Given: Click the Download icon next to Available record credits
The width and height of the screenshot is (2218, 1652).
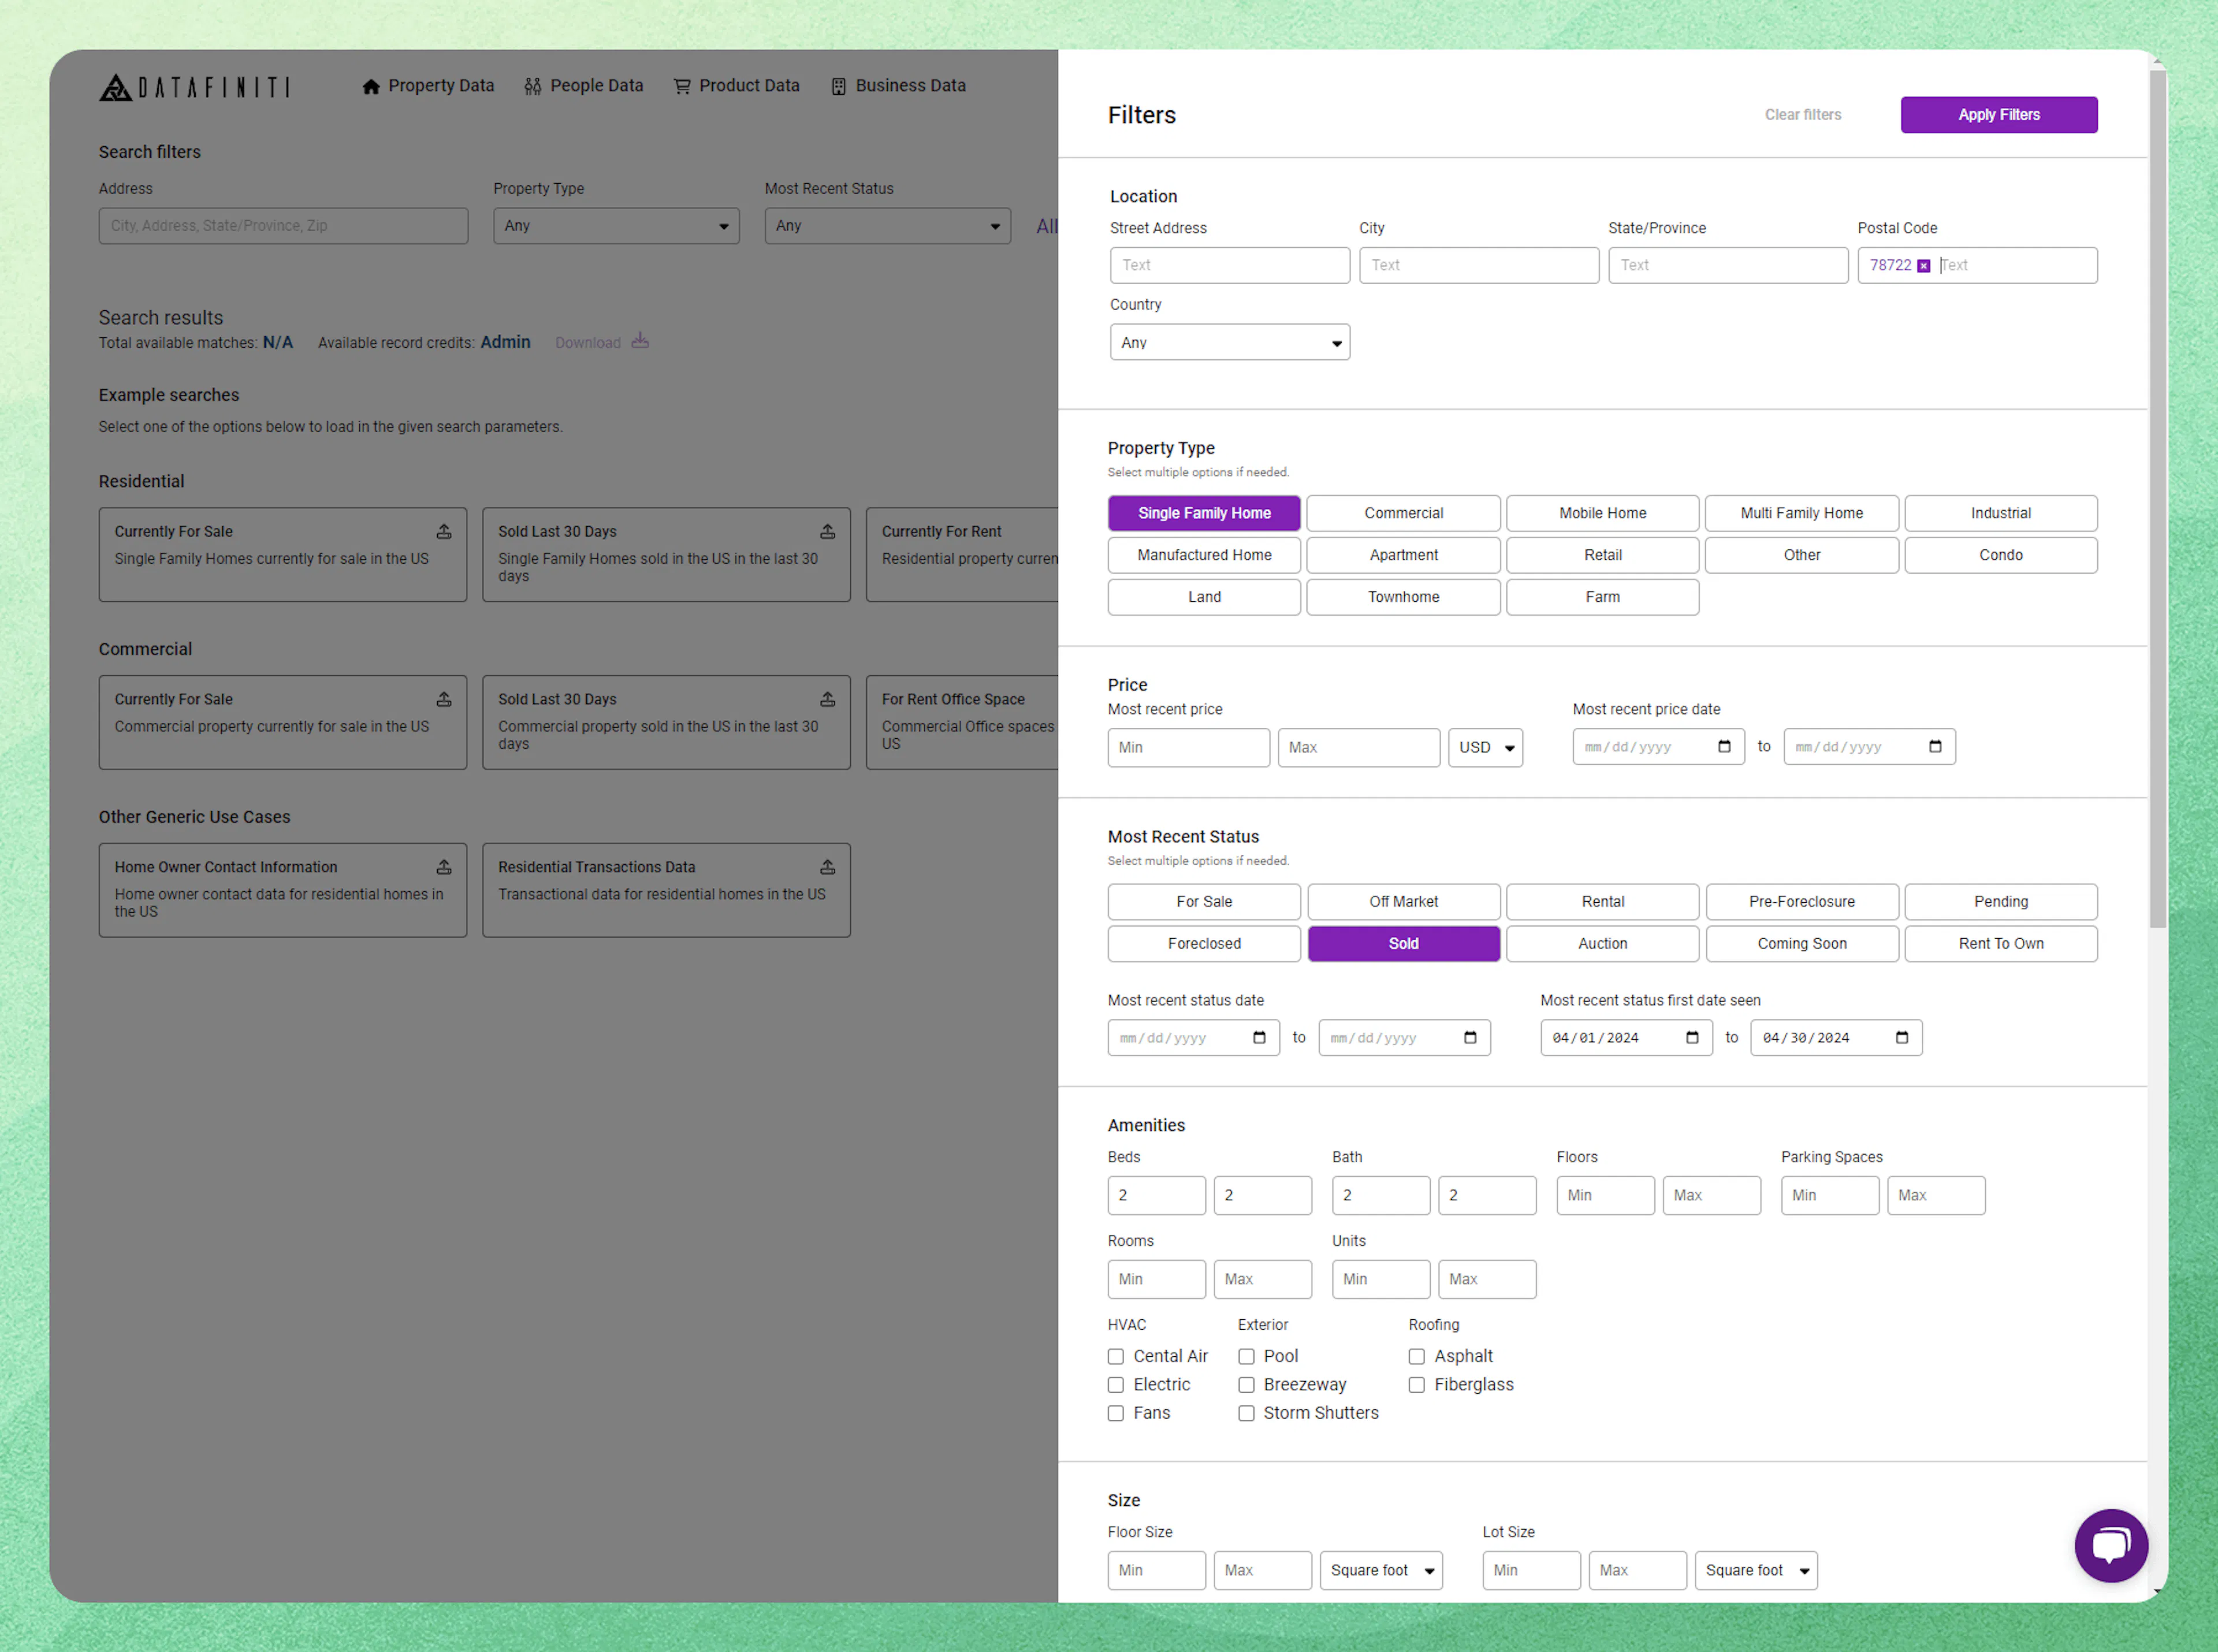Looking at the screenshot, I should pos(640,342).
